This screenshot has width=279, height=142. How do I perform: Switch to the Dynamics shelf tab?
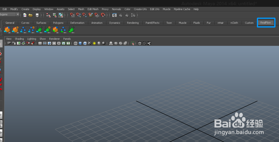(115, 23)
